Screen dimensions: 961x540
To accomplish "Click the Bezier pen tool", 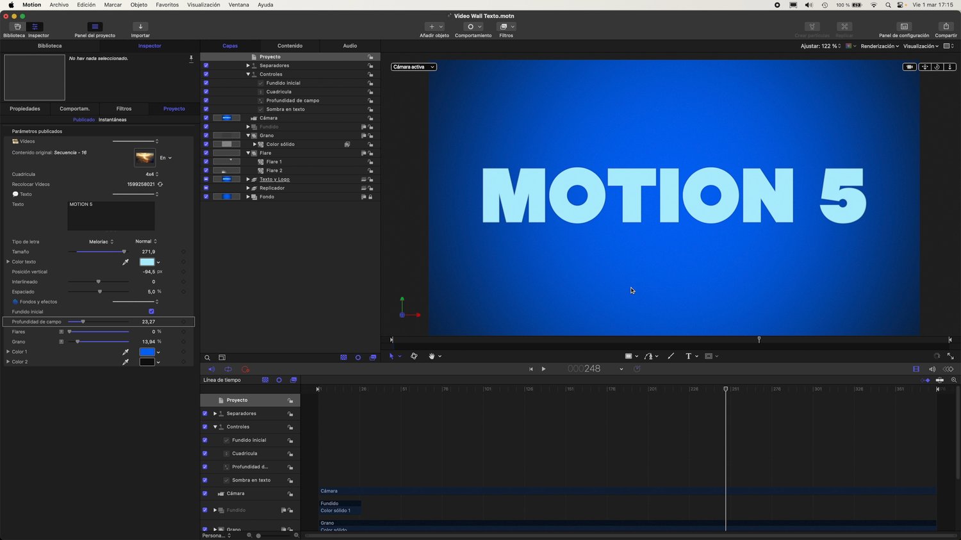I will 649,356.
